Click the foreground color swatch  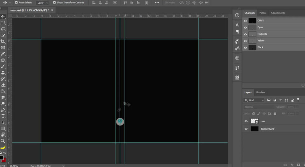point(1,157)
